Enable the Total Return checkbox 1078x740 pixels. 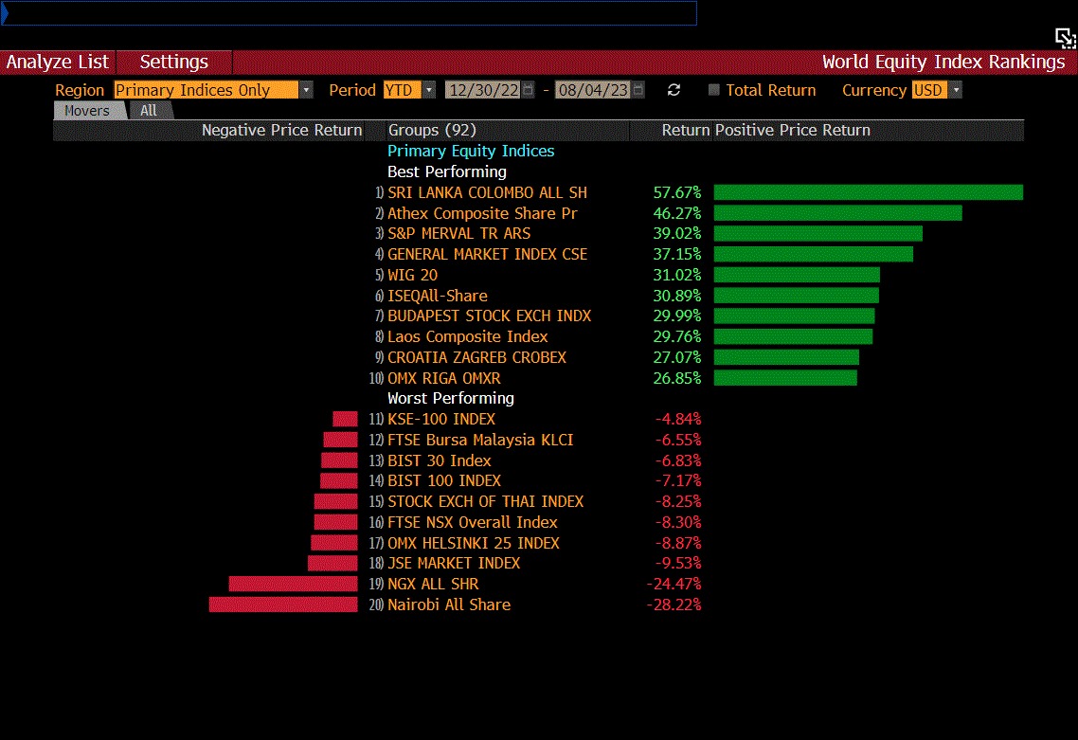713,90
